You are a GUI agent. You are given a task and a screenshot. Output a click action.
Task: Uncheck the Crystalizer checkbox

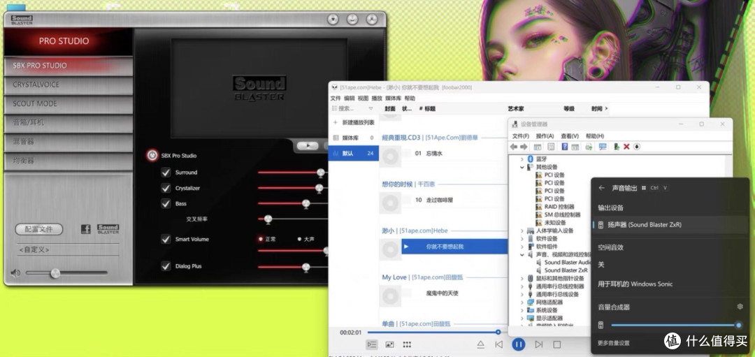(x=166, y=188)
